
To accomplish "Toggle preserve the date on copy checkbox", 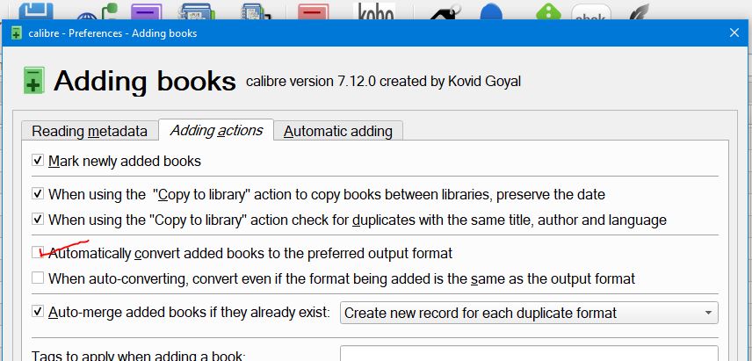I will point(38,194).
